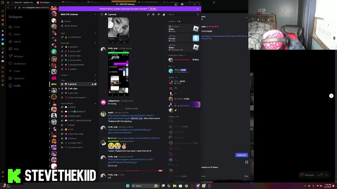
Task: Open Events in the server sidebar
Action: coord(78,21)
